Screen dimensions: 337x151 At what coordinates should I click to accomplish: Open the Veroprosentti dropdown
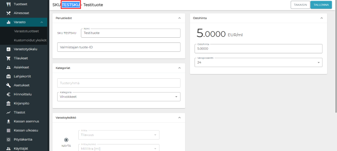[258, 63]
